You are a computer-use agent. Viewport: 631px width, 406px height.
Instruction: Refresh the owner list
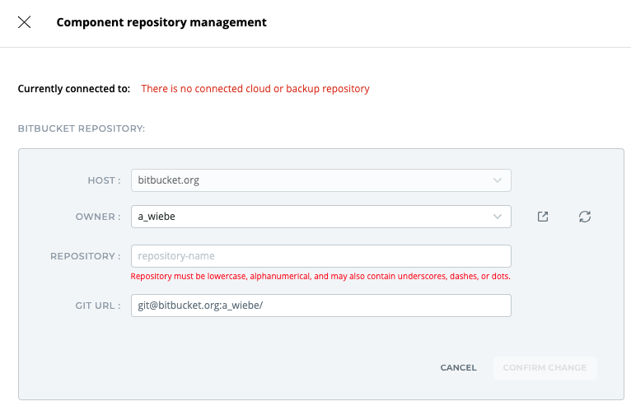click(585, 217)
